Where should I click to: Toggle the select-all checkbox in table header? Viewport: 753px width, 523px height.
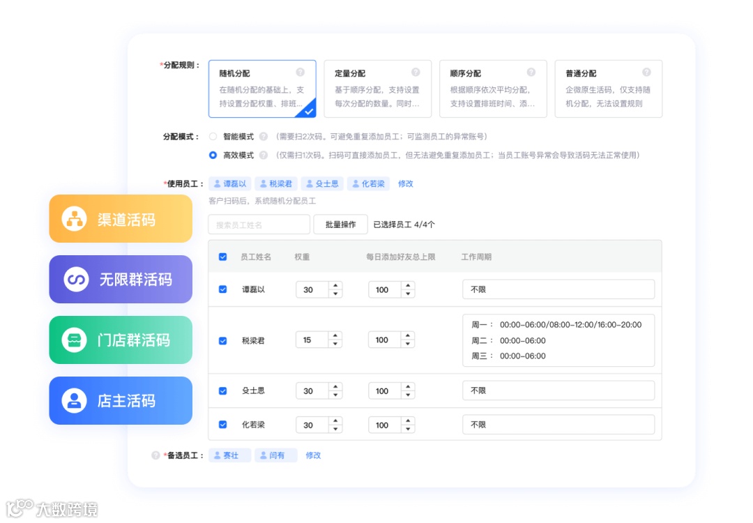tap(222, 257)
